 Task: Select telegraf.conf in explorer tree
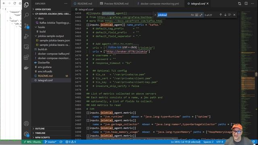click(51, 81)
